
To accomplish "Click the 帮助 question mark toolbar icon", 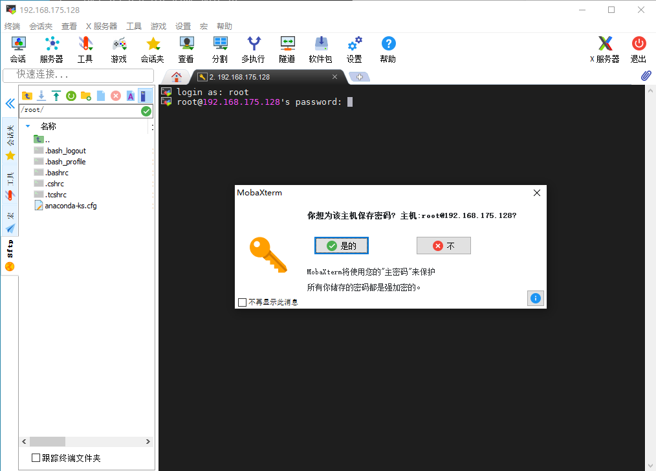I will 388,49.
